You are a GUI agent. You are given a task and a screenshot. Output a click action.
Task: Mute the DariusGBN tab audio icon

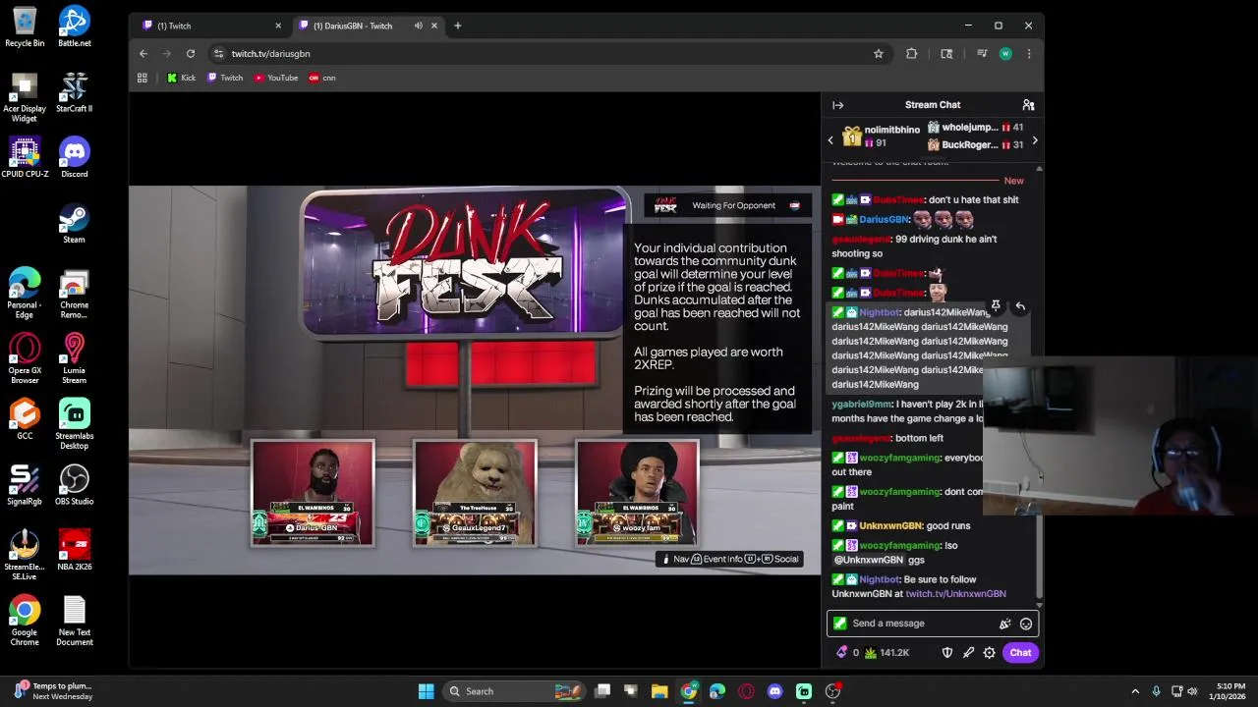[x=419, y=26]
